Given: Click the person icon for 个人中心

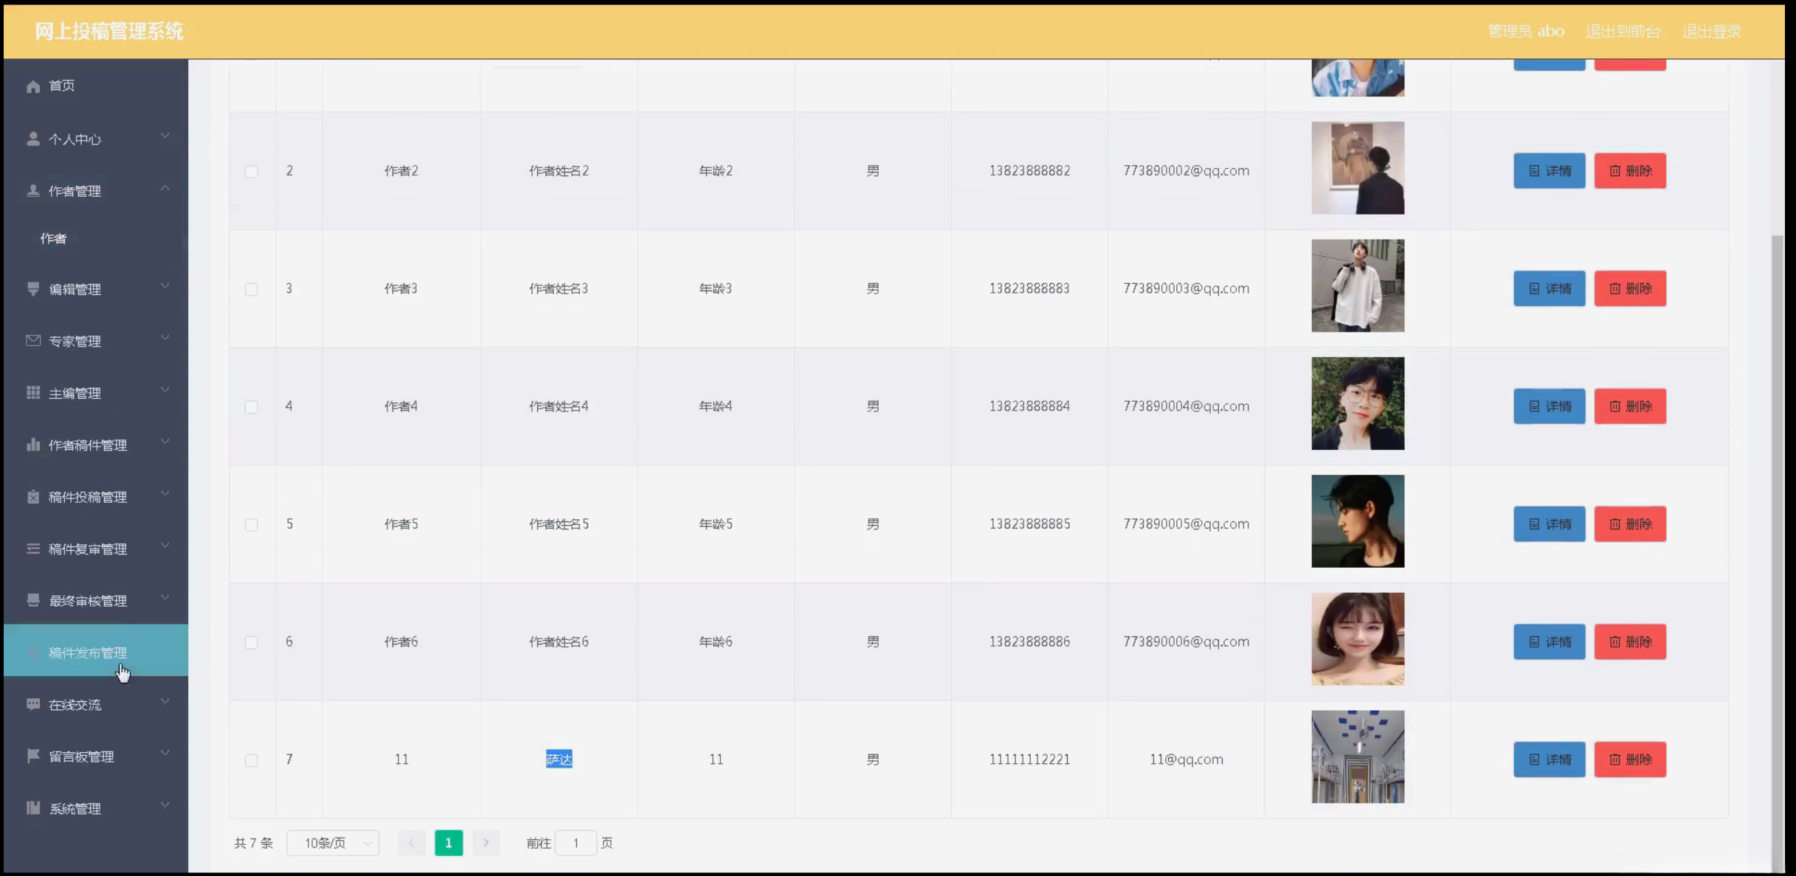Looking at the screenshot, I should tap(33, 139).
